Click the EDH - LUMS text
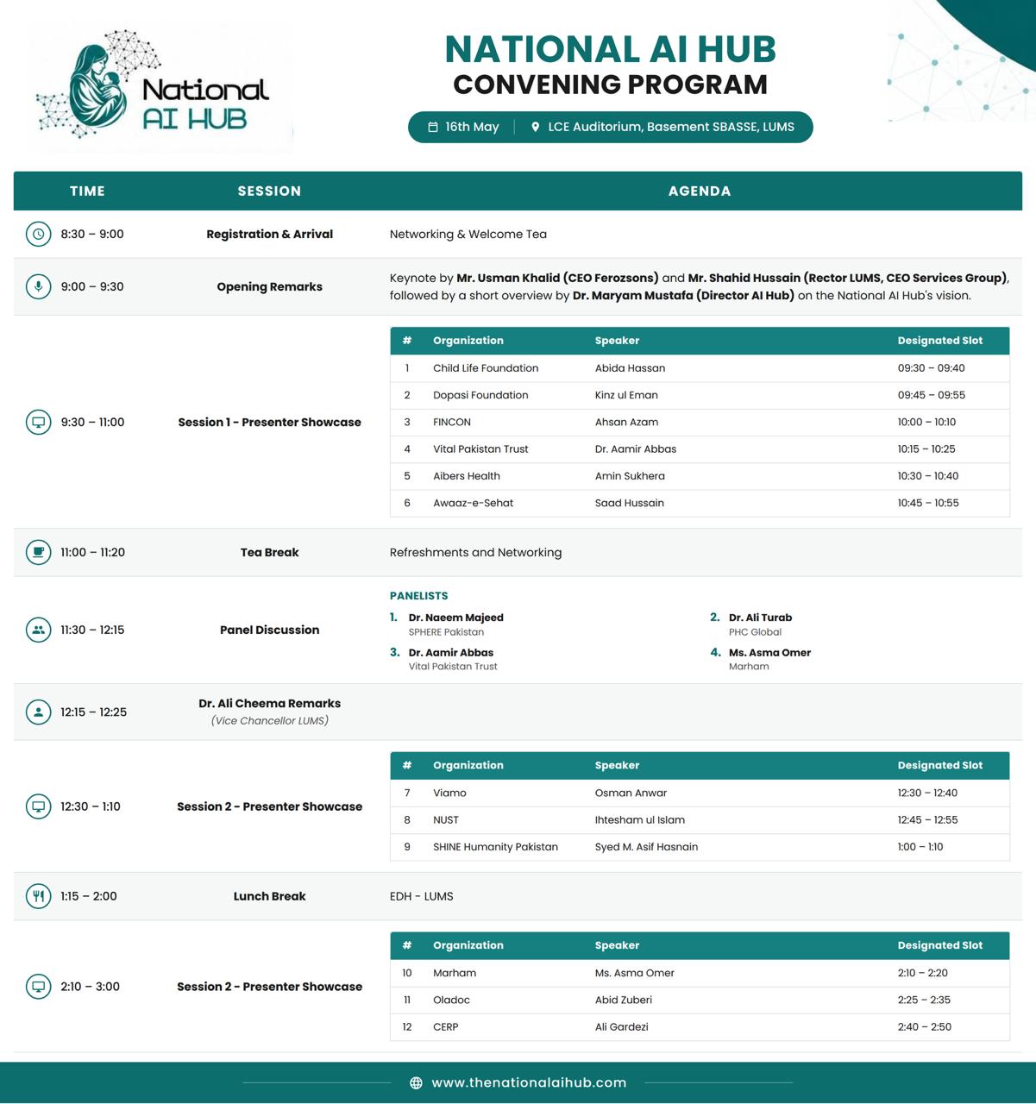Viewport: 1036px width, 1104px height. click(x=421, y=896)
